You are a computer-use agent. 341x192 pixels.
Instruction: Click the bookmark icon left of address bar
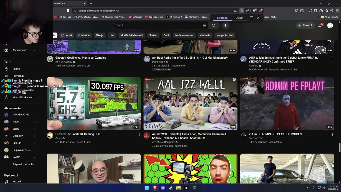(x=68, y=11)
